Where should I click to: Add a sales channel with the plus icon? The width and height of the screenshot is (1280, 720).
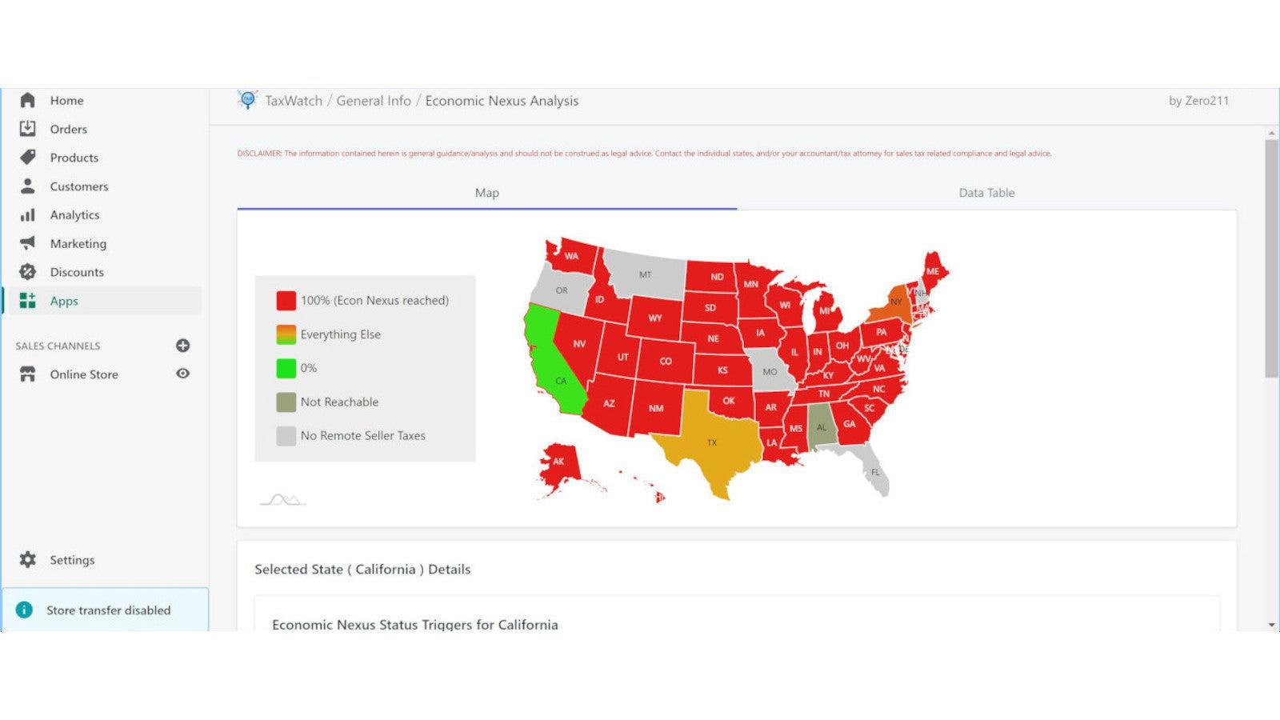coord(184,346)
